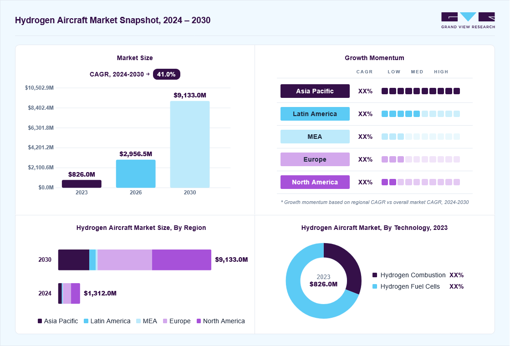510x346 pixels.
Task: Click the XX% next to Hydrogen Fuel Cells
Action: coord(456,286)
